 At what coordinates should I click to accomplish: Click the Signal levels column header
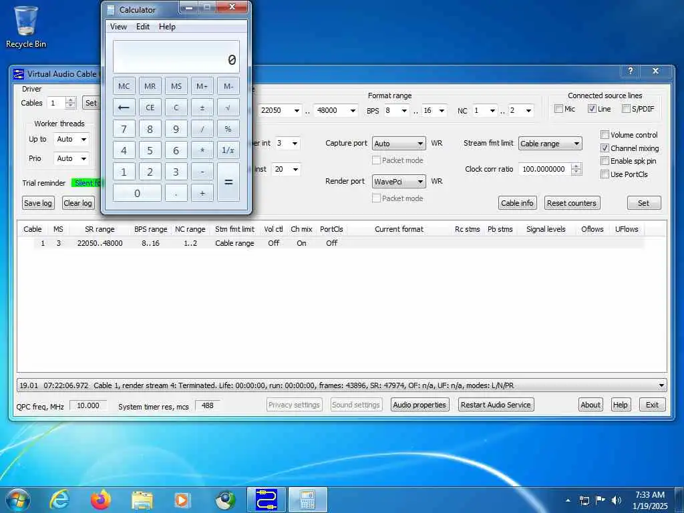point(546,229)
